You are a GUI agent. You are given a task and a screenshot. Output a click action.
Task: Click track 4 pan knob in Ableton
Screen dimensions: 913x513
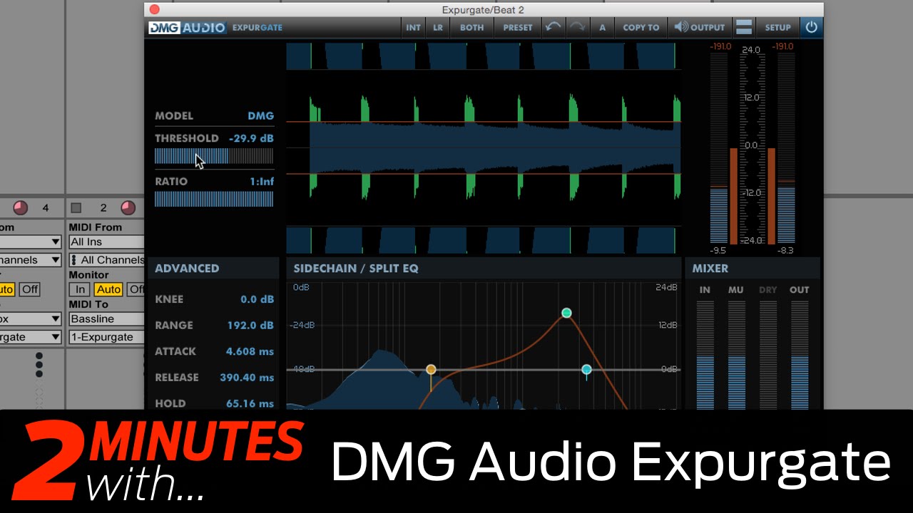[x=21, y=207]
